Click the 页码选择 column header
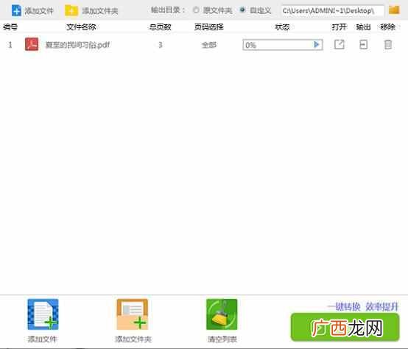This screenshot has width=408, height=349. (x=209, y=27)
